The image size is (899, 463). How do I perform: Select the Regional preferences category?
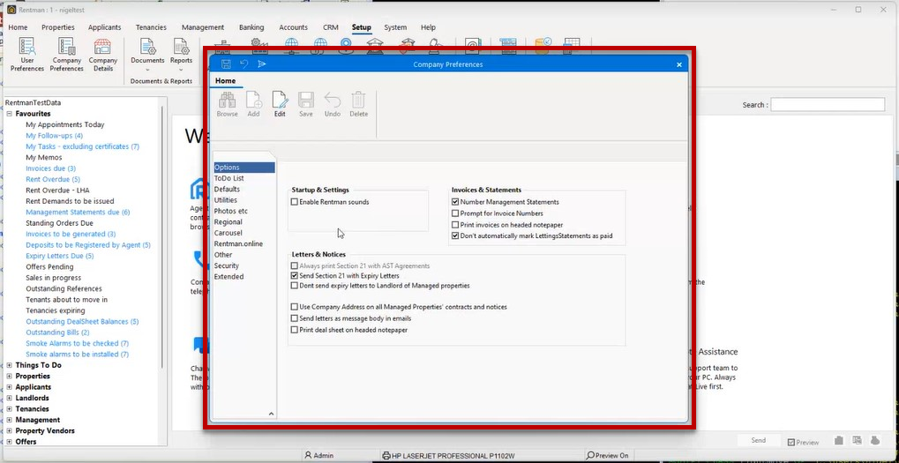(x=228, y=221)
